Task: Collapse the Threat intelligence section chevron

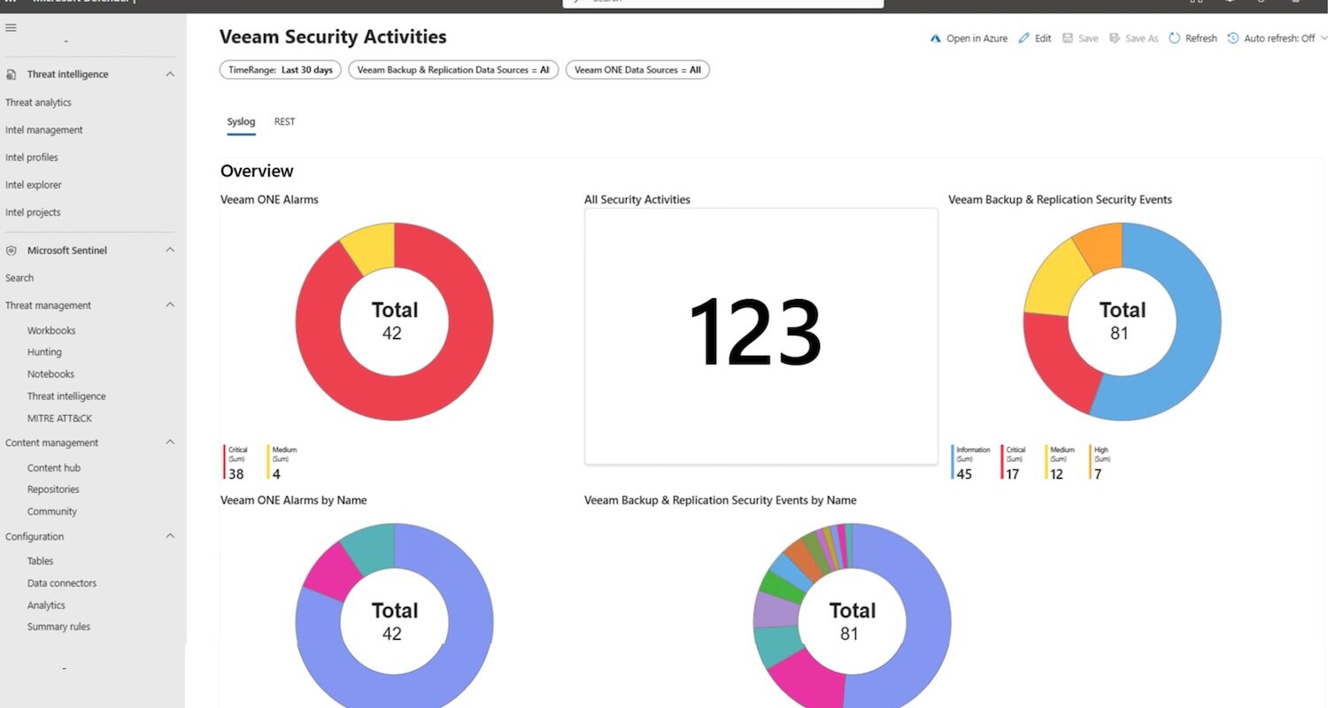Action: 170,74
